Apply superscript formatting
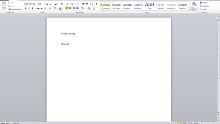 tap(45, 8)
